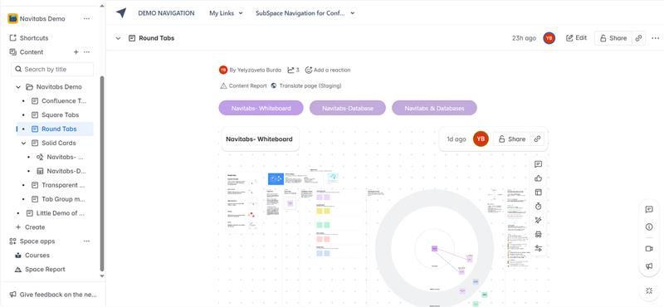Open whiteboard settings sliders icon

coord(538,249)
